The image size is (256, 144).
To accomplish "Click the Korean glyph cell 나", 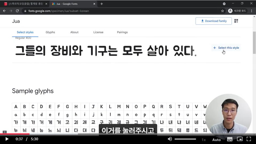I will pos(162,122).
